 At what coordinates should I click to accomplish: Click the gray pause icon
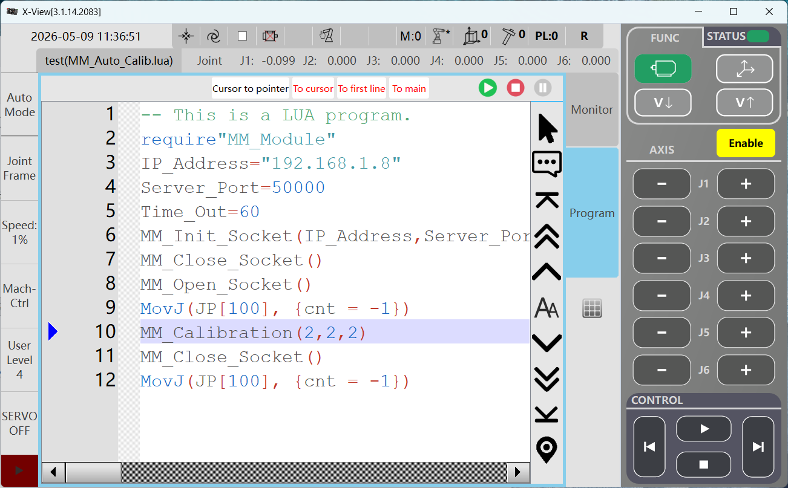click(x=543, y=88)
